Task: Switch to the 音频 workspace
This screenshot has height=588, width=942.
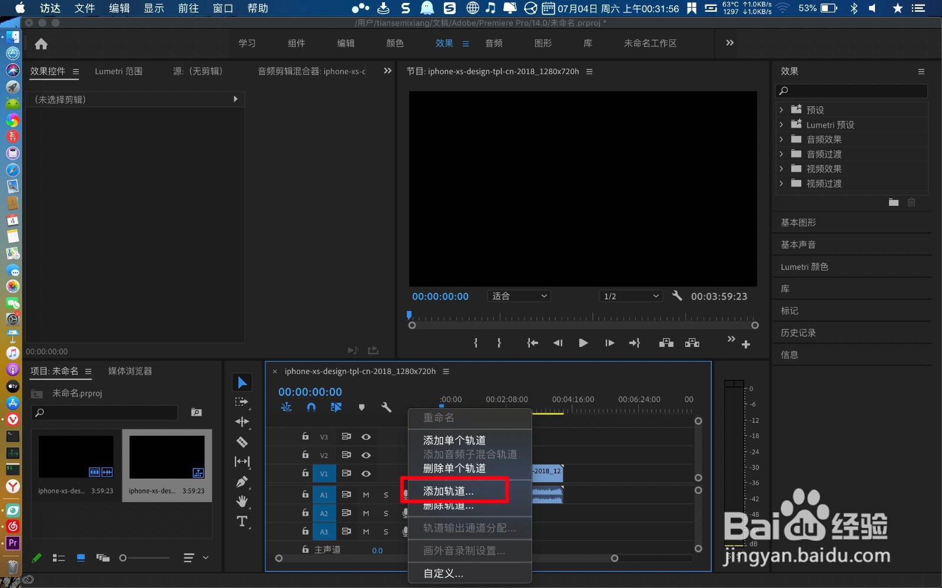Action: [494, 44]
